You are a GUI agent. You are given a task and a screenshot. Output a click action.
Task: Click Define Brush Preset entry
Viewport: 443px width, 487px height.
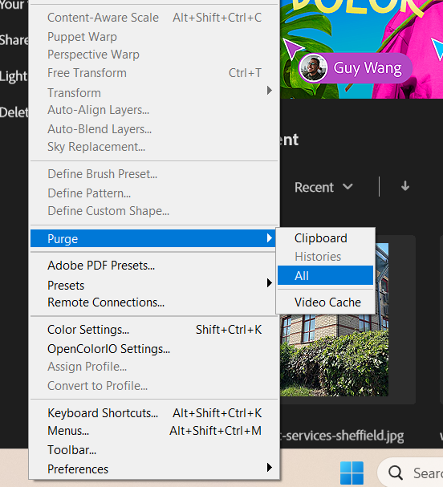(x=154, y=174)
